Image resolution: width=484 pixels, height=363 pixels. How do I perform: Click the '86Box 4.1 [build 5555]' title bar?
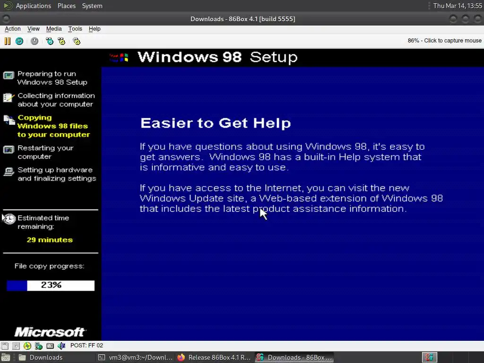point(242,19)
